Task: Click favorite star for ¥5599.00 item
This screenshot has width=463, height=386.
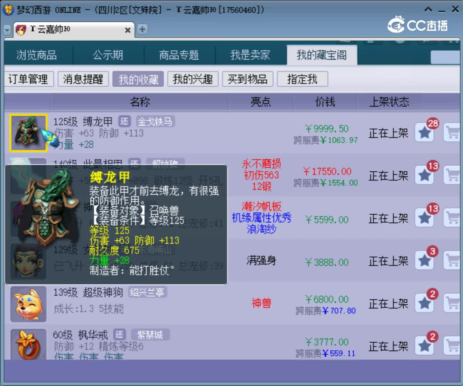Action: pos(424,218)
